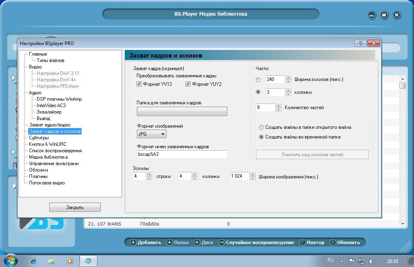Open DSP плагины WinAmp settings
The width and height of the screenshot is (414, 267).
[59, 99]
